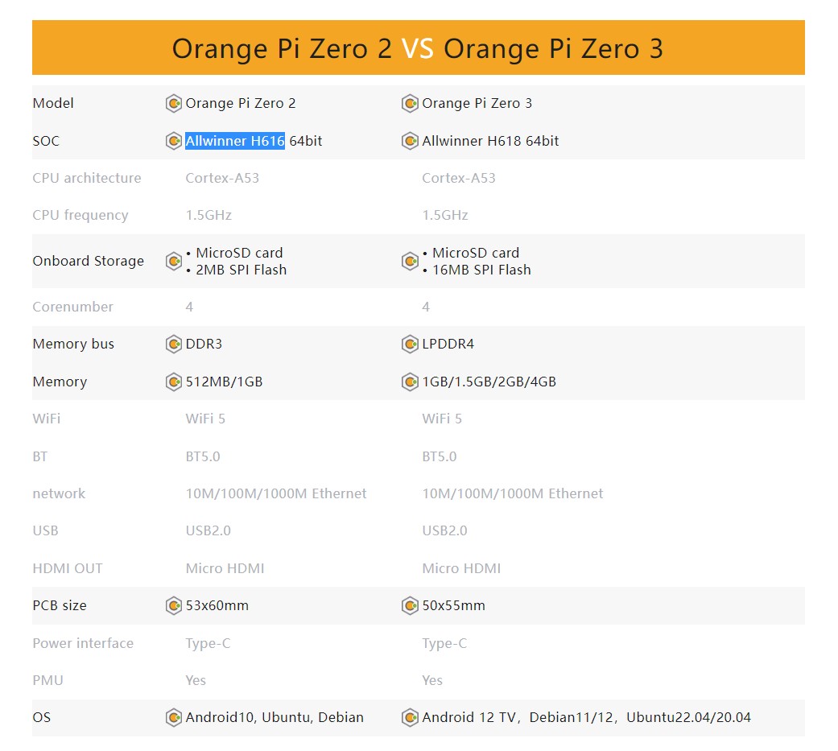
Task: Click the 53x60mm value
Action: (x=217, y=606)
